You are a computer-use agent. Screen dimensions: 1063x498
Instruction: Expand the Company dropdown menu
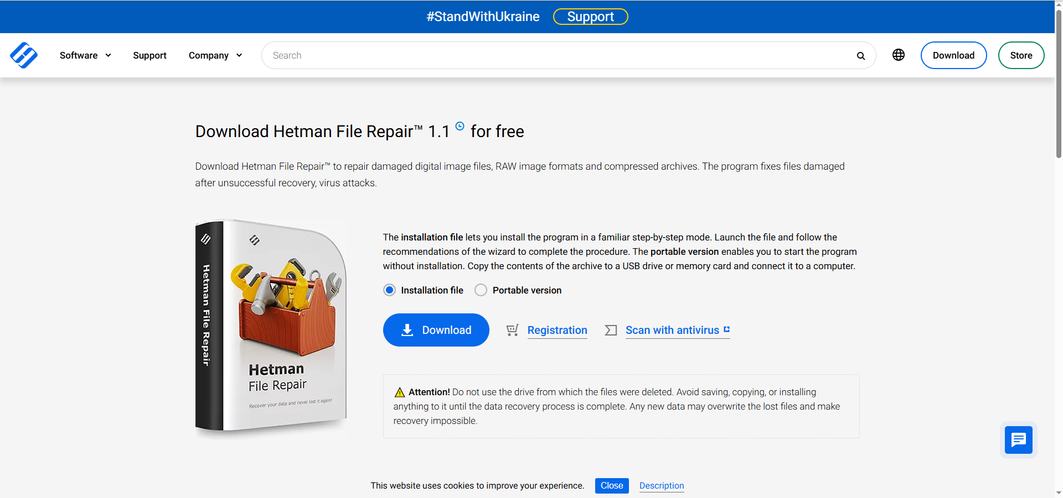[215, 55]
